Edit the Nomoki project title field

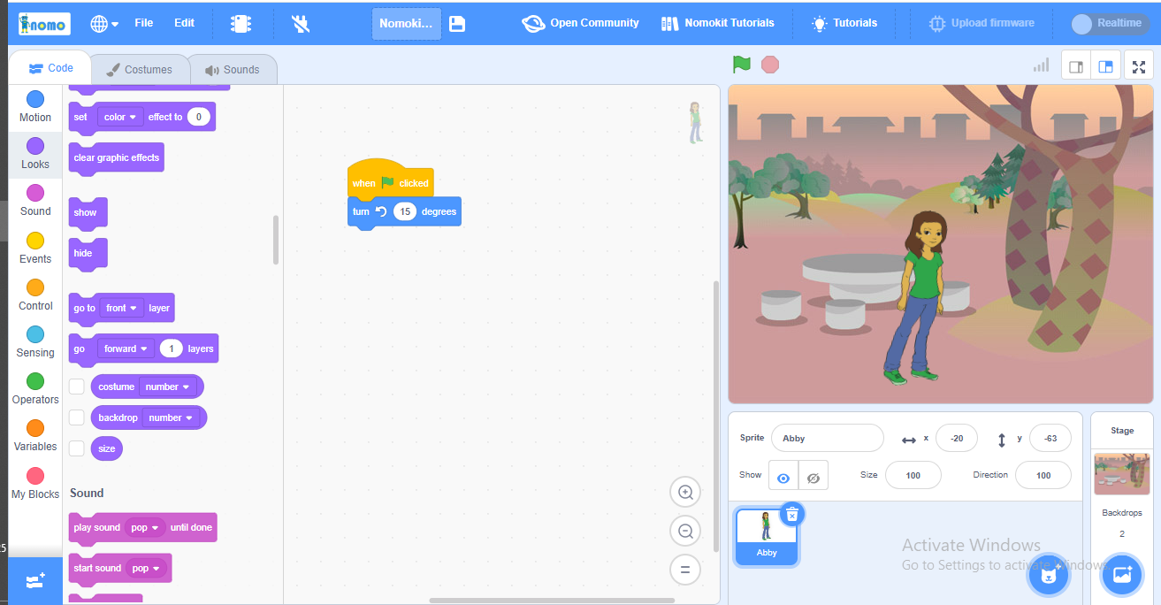[406, 24]
